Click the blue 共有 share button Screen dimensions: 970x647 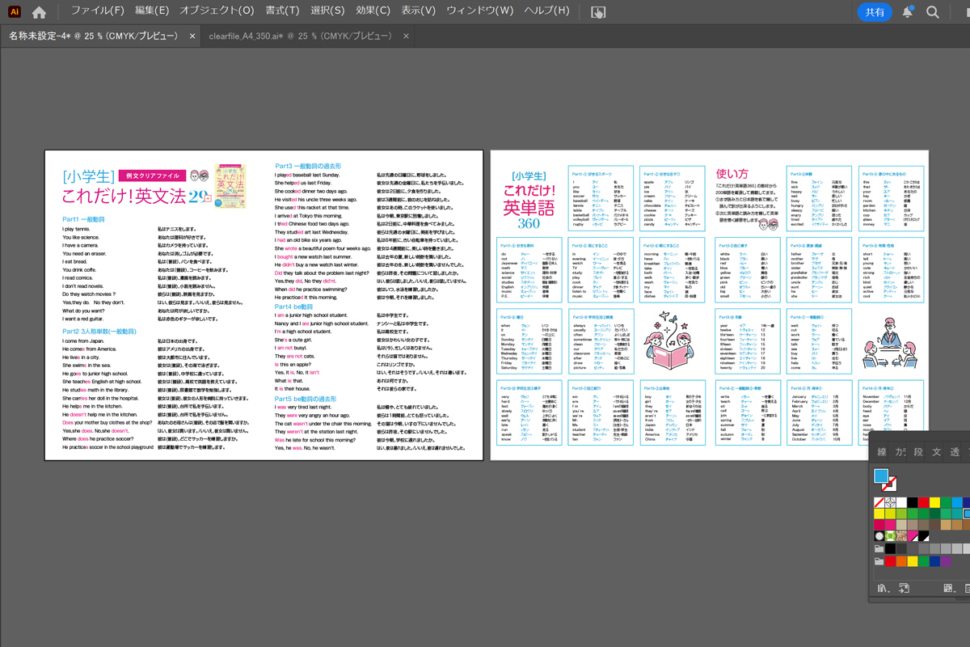875,12
